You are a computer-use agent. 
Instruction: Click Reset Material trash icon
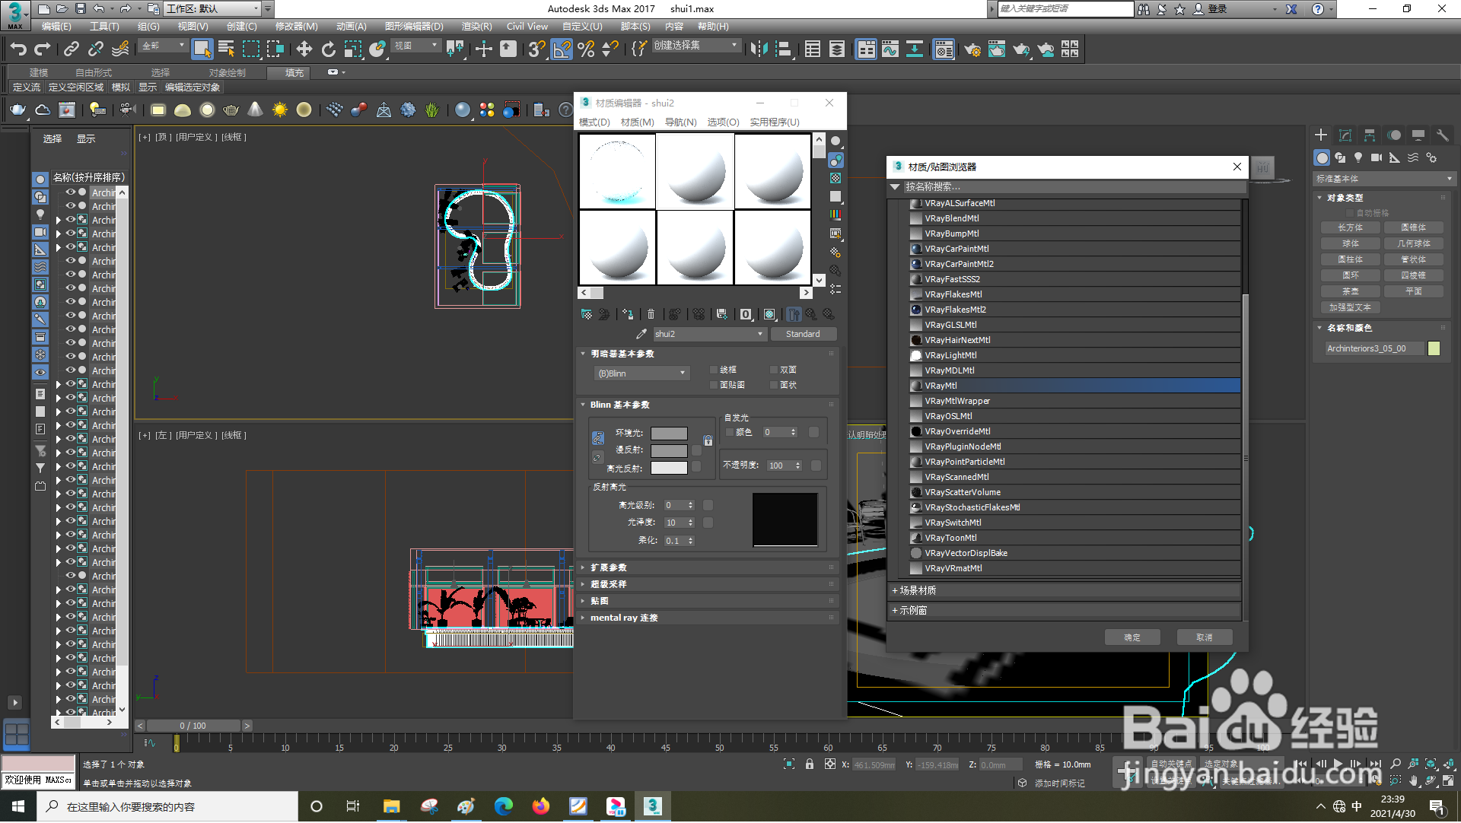[651, 314]
